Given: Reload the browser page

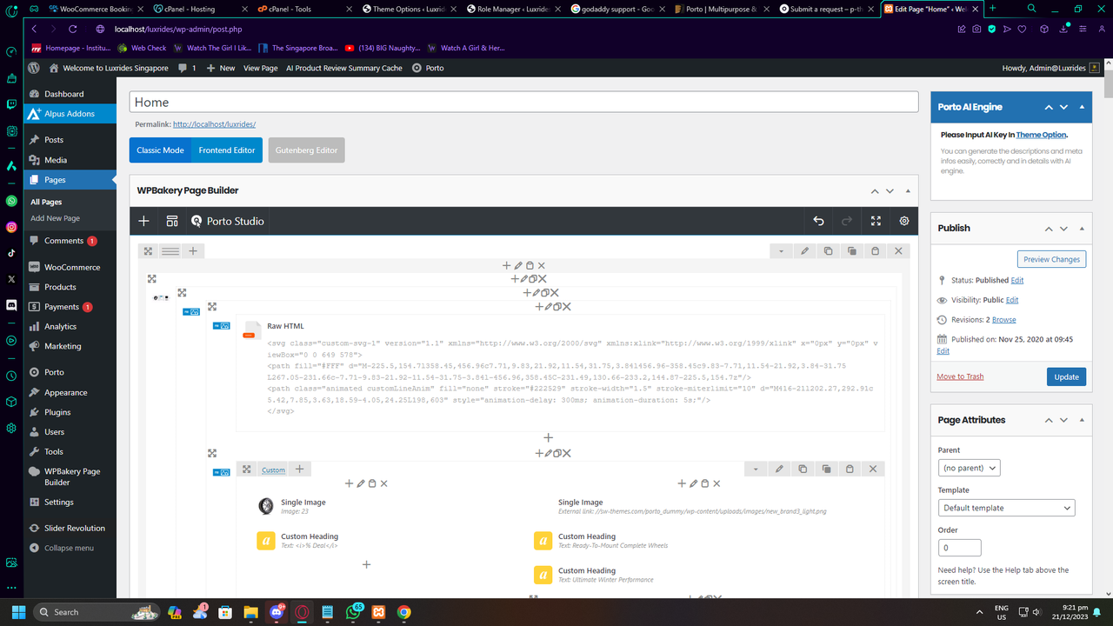Looking at the screenshot, I should click(73, 29).
